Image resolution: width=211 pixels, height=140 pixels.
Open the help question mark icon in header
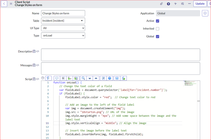(168, 4)
